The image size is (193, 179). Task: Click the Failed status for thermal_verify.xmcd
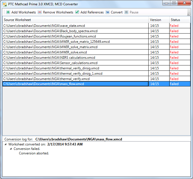pos(174,79)
